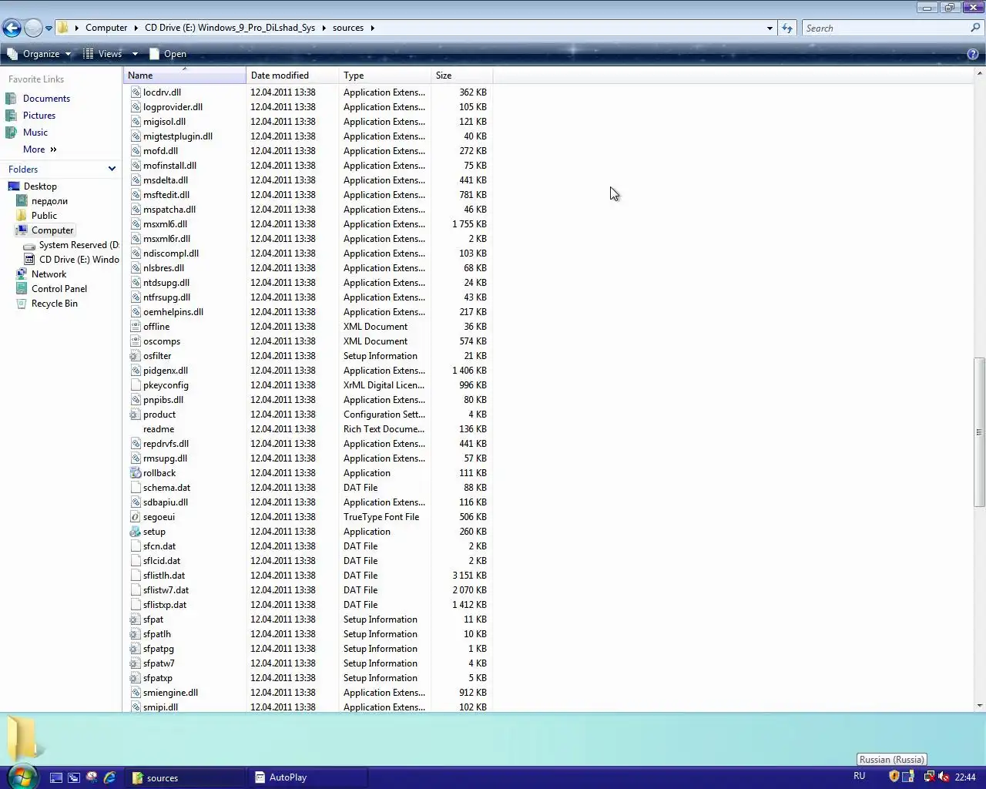Viewport: 986px width, 789px height.
Task: Open Pictures favorite link
Action: point(39,116)
